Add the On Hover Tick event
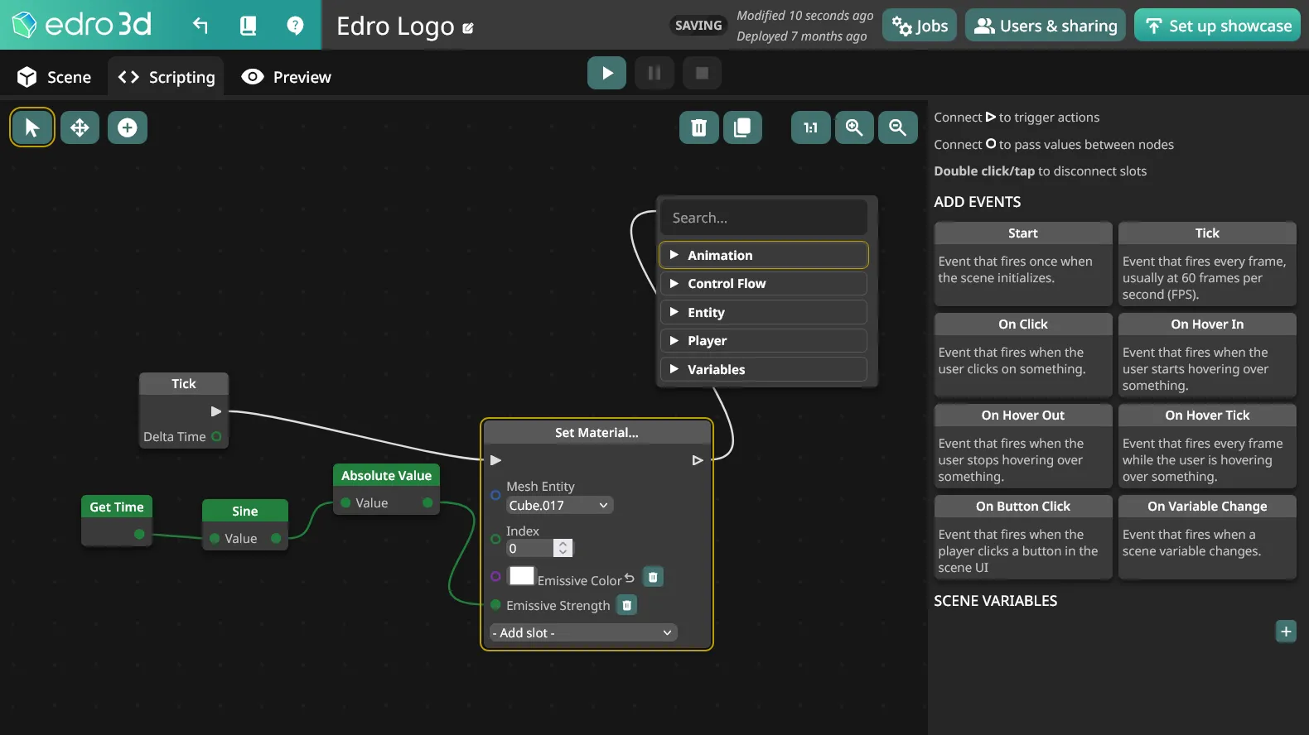1309x735 pixels. [x=1207, y=446]
